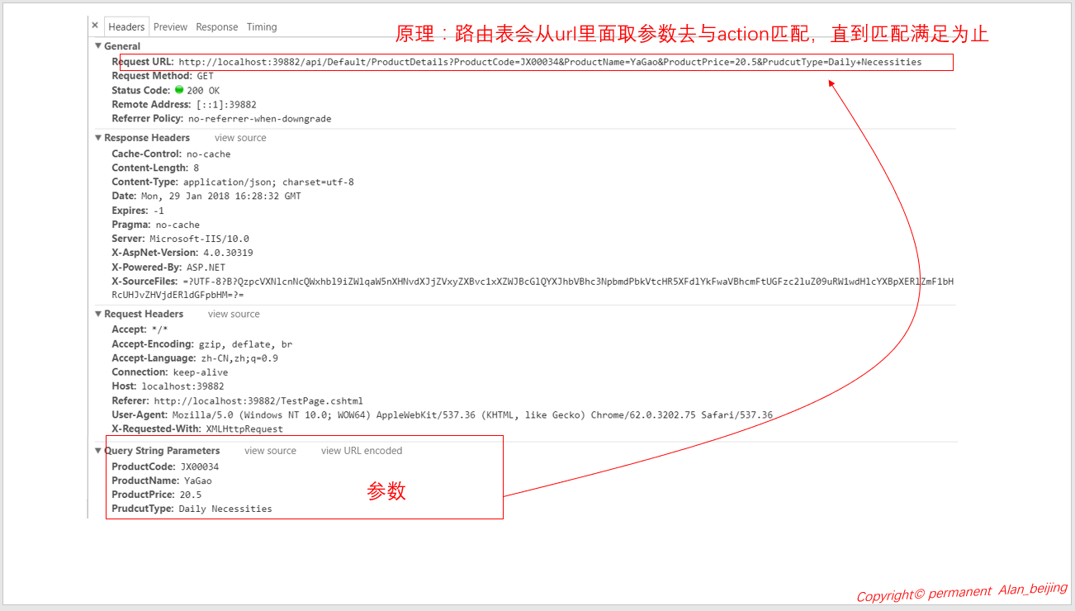Image resolution: width=1075 pixels, height=611 pixels.
Task: Click the green status code indicator
Action: (x=179, y=89)
